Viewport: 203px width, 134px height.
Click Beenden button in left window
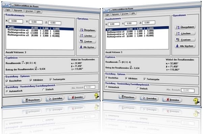coord(76,97)
